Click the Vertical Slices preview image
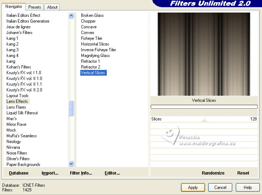The image size is (262, 195). click(x=204, y=54)
